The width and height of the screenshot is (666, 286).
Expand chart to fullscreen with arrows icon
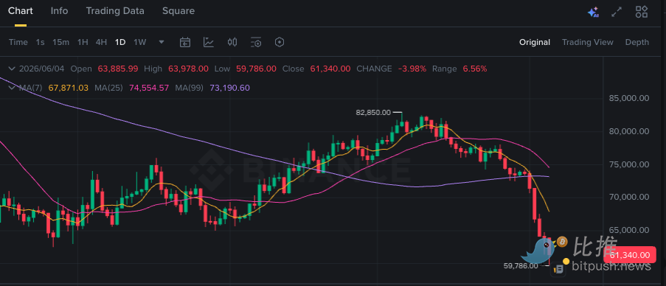[617, 12]
